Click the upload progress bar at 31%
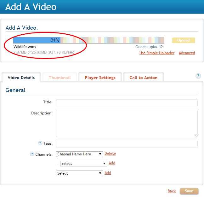Screen dimensions: 204x197 click(x=88, y=40)
